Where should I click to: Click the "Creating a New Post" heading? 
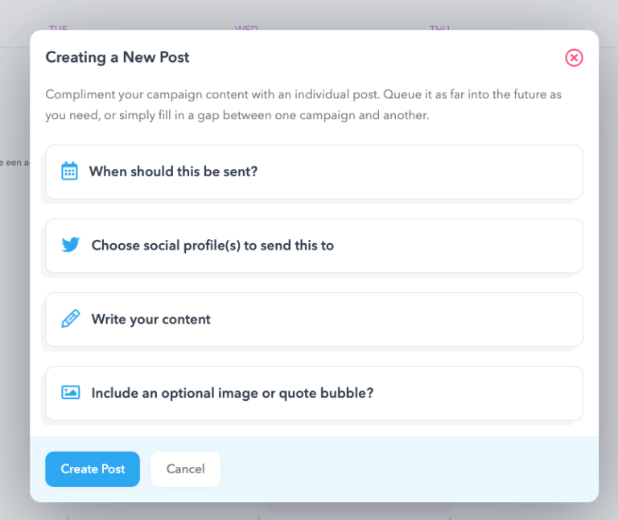(x=117, y=58)
